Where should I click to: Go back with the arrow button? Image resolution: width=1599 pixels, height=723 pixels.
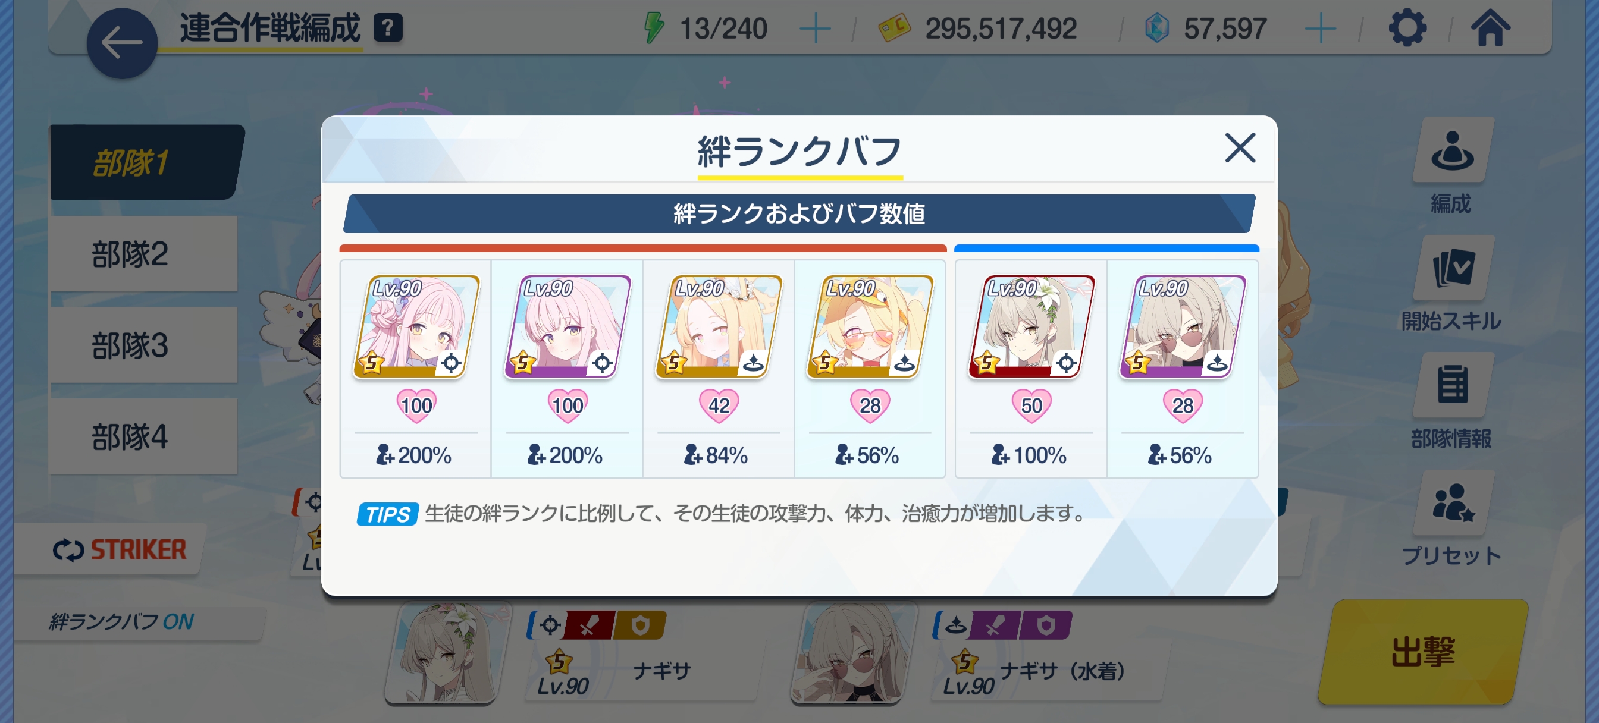coord(123,43)
